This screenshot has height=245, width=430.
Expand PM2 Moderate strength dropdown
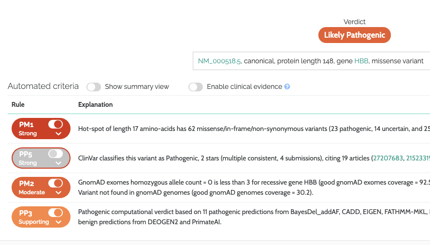click(58, 192)
